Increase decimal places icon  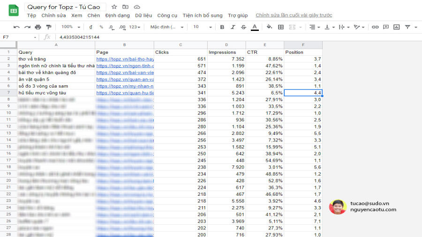point(122,27)
